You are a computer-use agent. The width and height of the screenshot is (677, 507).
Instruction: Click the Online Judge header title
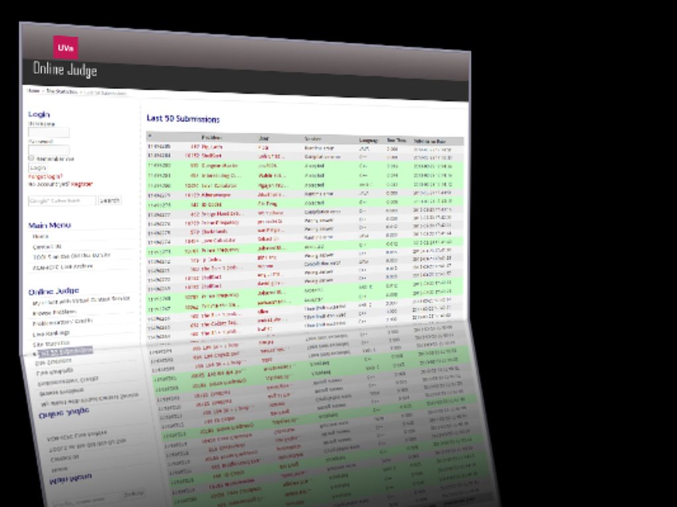[x=65, y=69]
